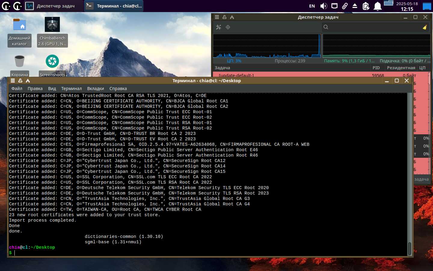
Task: Clear the Task Manager search with the broom icon
Action: point(425,27)
